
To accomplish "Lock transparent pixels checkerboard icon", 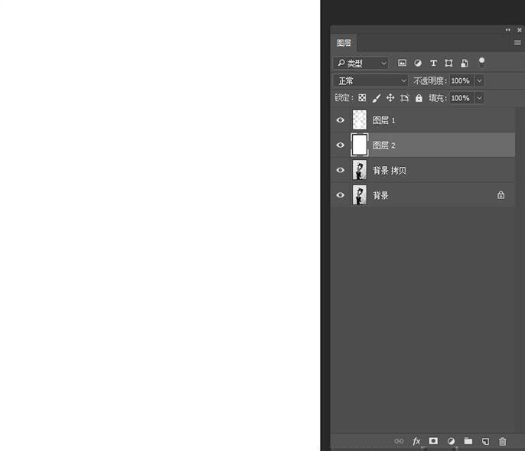I will (x=362, y=98).
